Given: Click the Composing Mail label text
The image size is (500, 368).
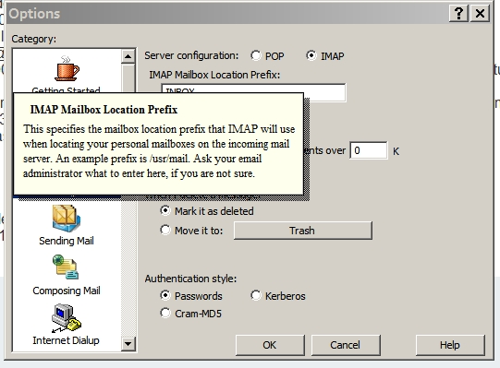Looking at the screenshot, I should click(x=67, y=291).
